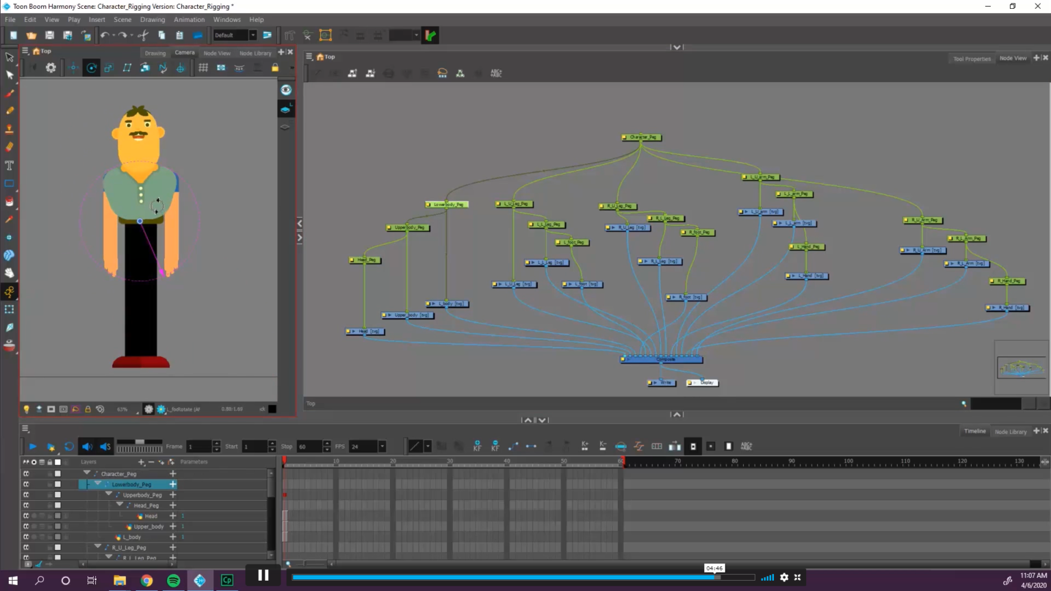
Task: Collapse the Lowerbody_Peg layer
Action: point(98,484)
